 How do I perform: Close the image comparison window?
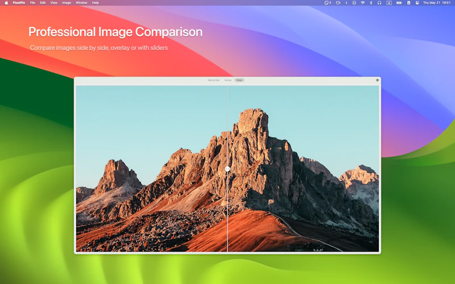pos(378,80)
